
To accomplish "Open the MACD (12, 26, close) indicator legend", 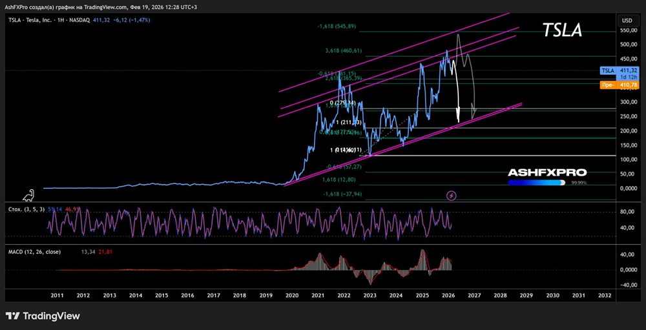I will (35, 252).
